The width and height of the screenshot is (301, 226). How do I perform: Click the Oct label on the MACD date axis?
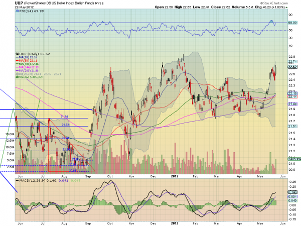[x=110, y=223]
